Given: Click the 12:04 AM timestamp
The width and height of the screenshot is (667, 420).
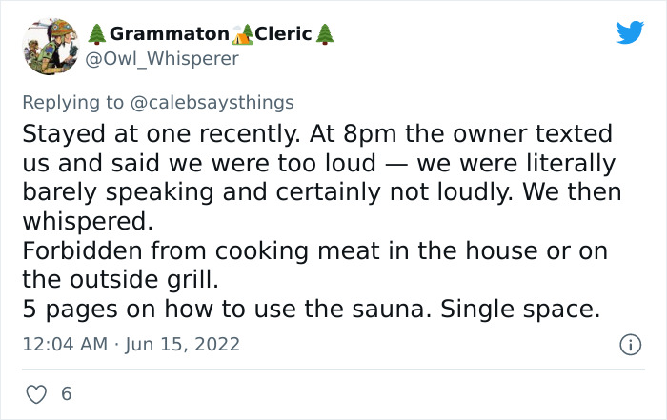Looking at the screenshot, I should [65, 344].
